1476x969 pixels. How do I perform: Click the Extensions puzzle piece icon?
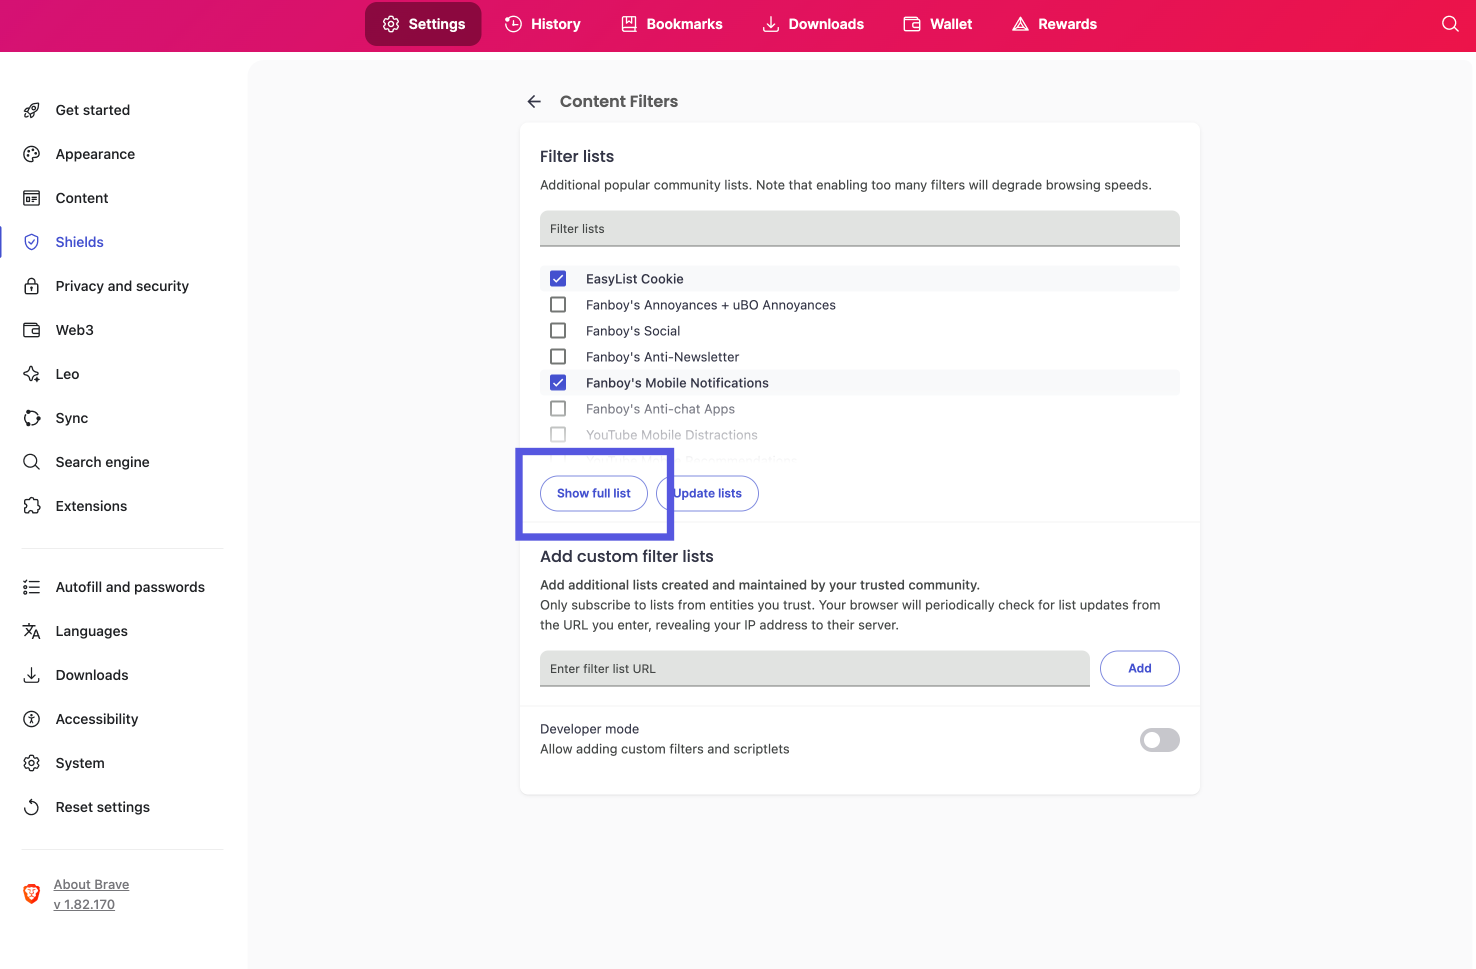click(31, 506)
